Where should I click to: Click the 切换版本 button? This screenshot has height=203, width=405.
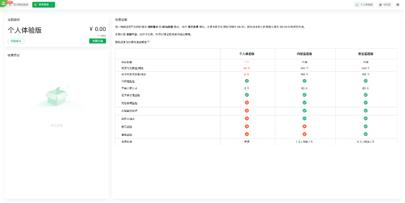(16, 41)
